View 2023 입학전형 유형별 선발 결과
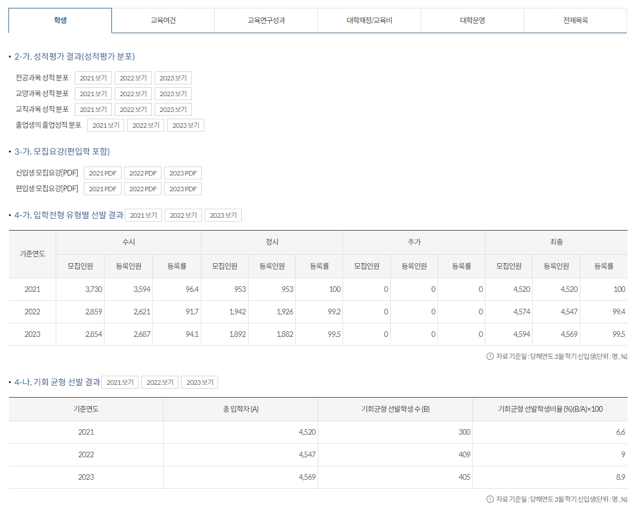640x509 pixels. pyautogui.click(x=223, y=215)
